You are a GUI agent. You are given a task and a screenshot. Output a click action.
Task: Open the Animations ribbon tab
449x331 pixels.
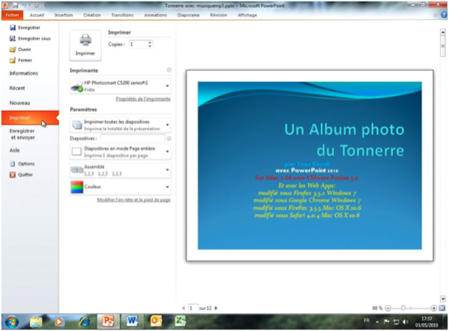[155, 15]
